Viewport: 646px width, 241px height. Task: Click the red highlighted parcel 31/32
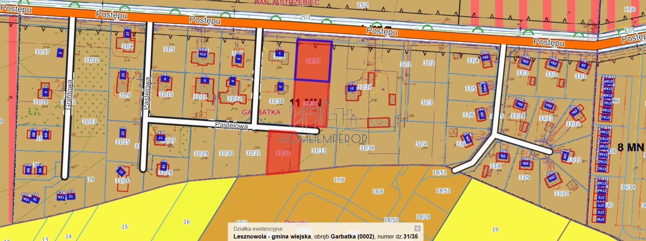pyautogui.click(x=283, y=153)
